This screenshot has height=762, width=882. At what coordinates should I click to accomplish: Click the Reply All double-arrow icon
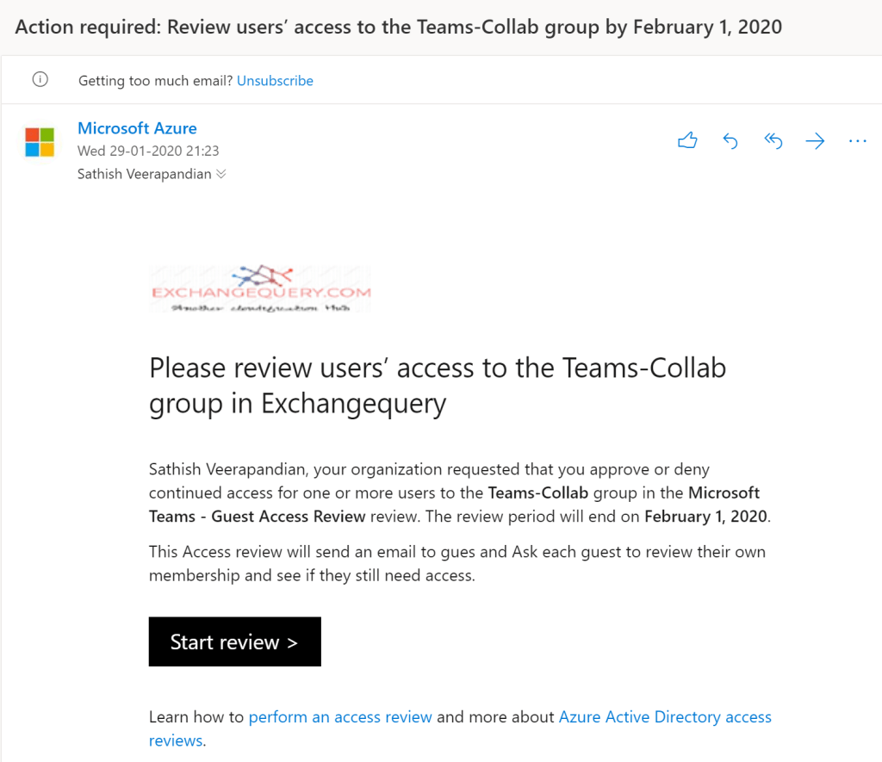(773, 141)
